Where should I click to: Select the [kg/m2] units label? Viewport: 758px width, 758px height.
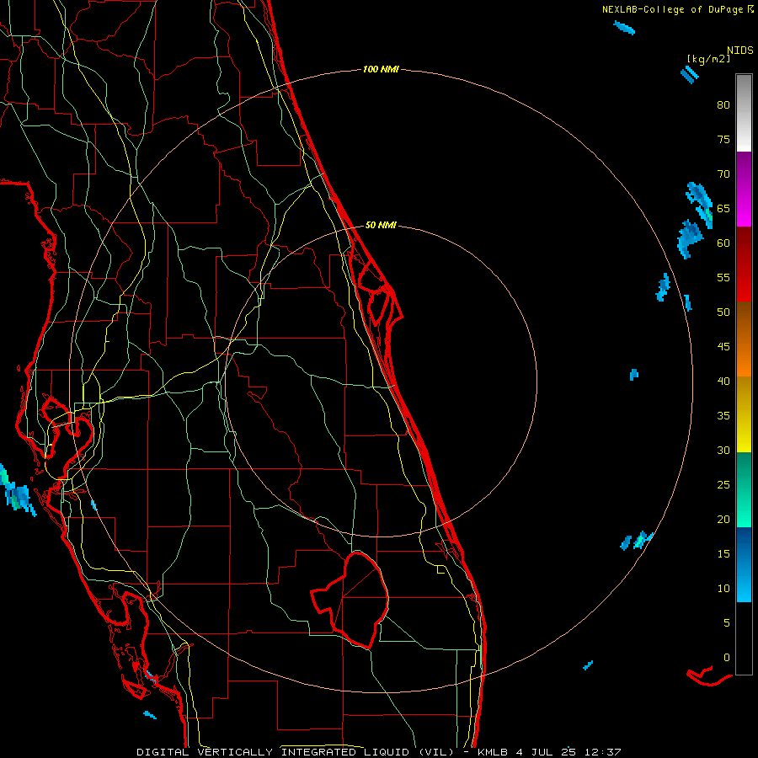point(708,60)
